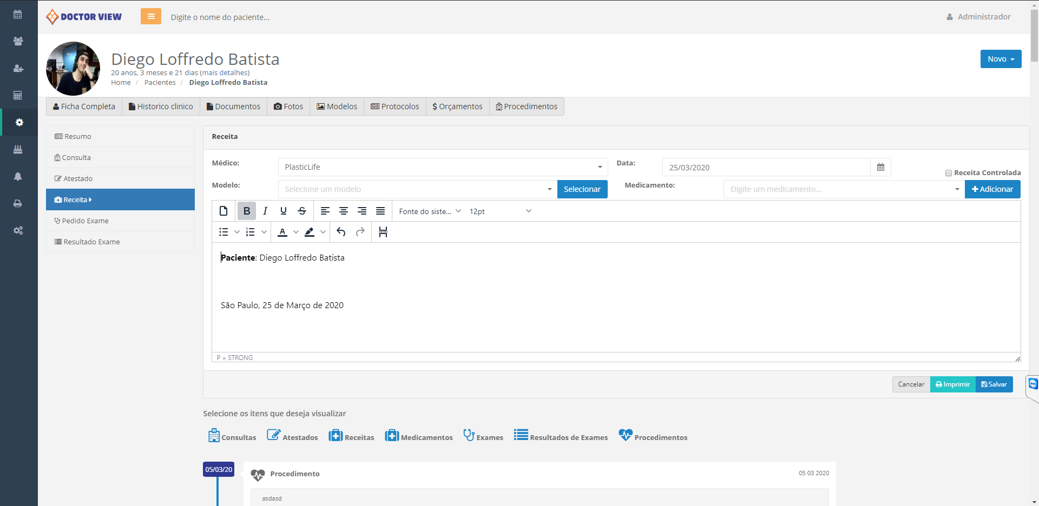Click the Salvar button

pos(994,384)
